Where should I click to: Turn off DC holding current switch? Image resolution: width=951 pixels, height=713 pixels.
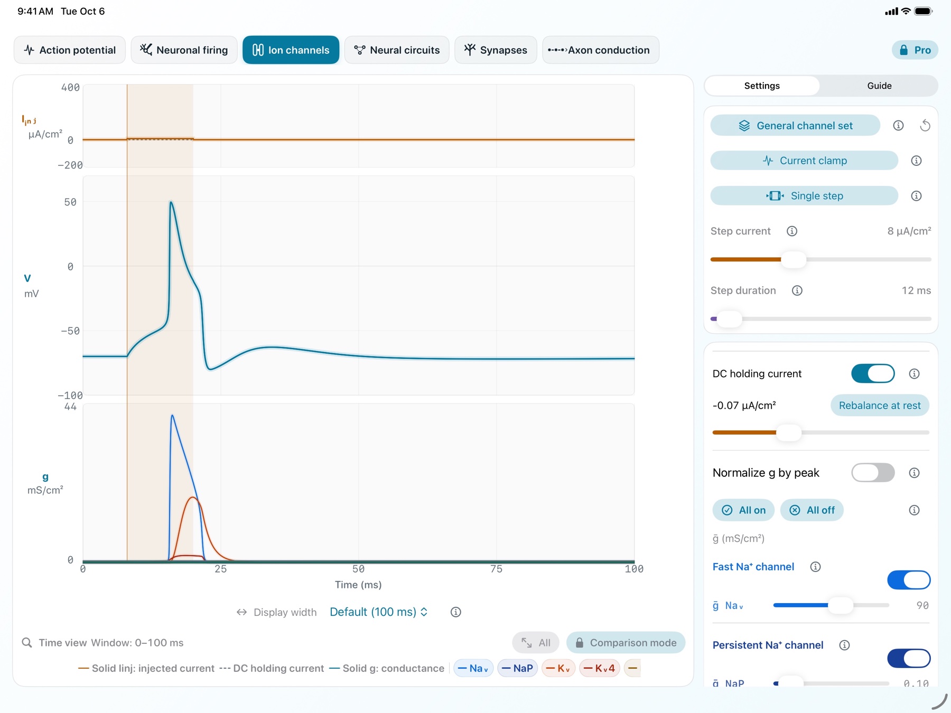point(873,374)
